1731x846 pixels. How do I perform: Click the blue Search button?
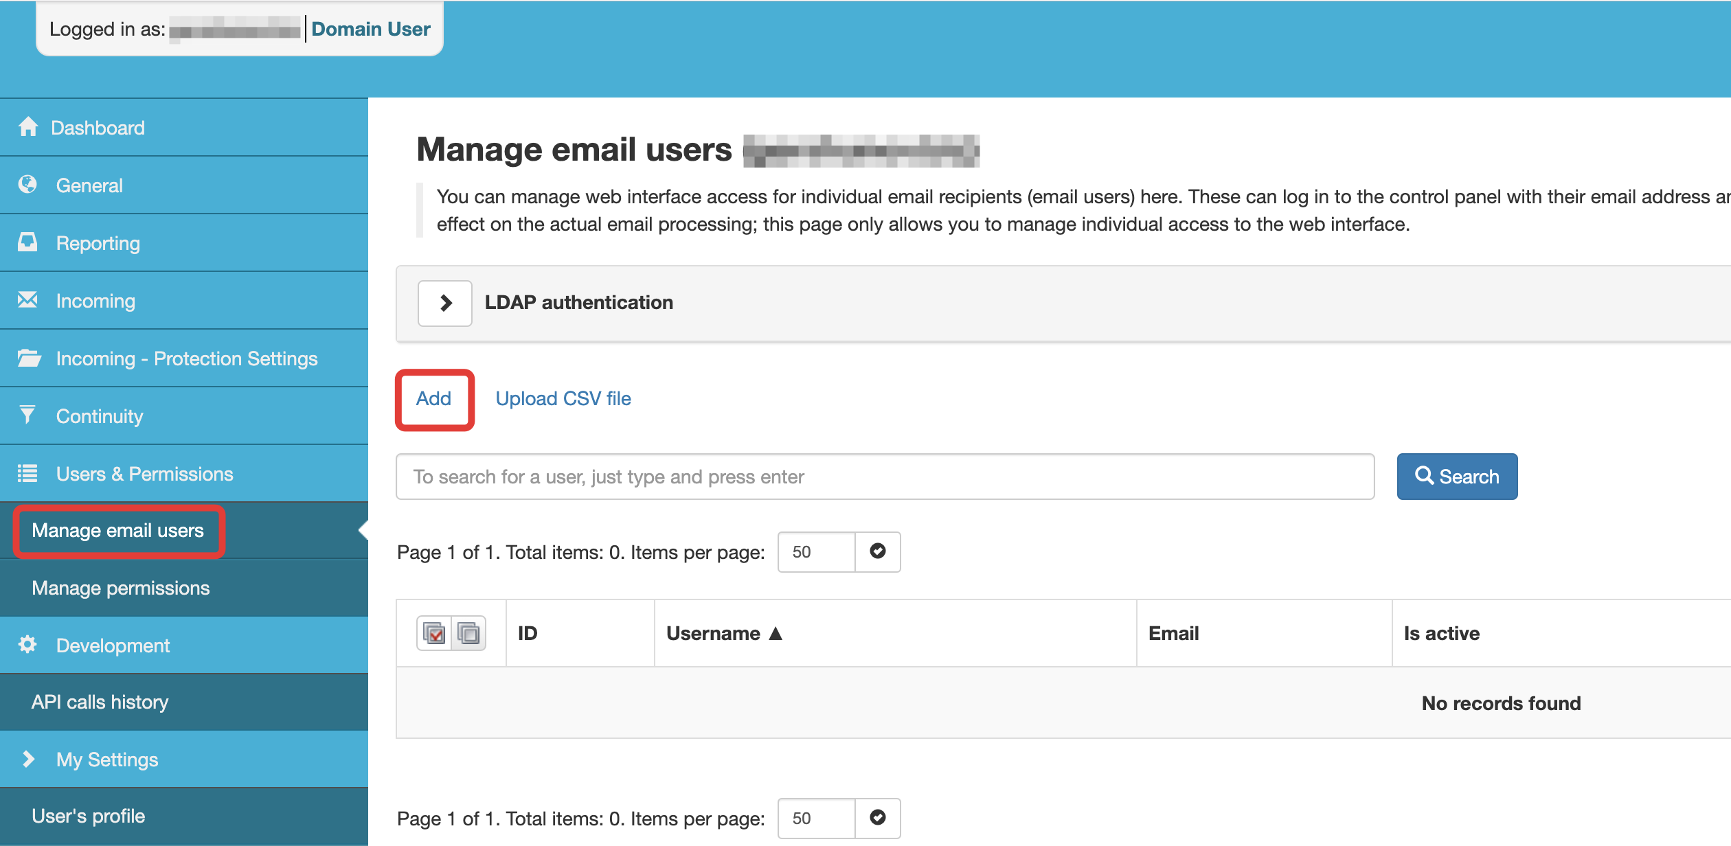click(x=1457, y=476)
